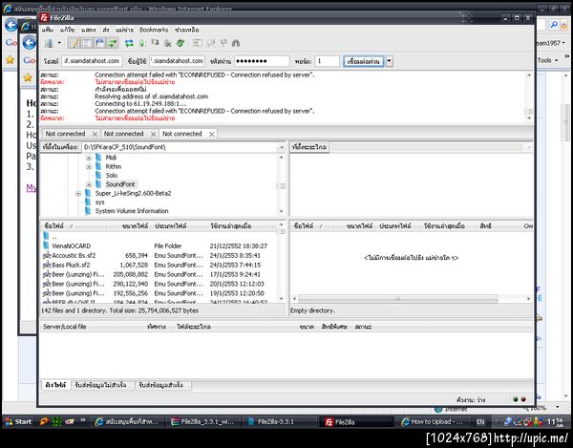
Task: Select the sys folder in the tree
Action: pyautogui.click(x=99, y=203)
